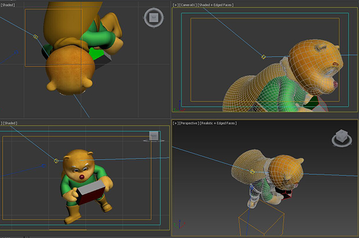The width and height of the screenshot is (359, 238).
Task: Click the Top face of the ViewCube
Action: (x=154, y=17)
